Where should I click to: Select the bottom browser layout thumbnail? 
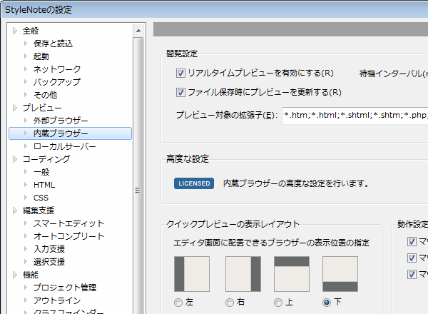pos(340,274)
